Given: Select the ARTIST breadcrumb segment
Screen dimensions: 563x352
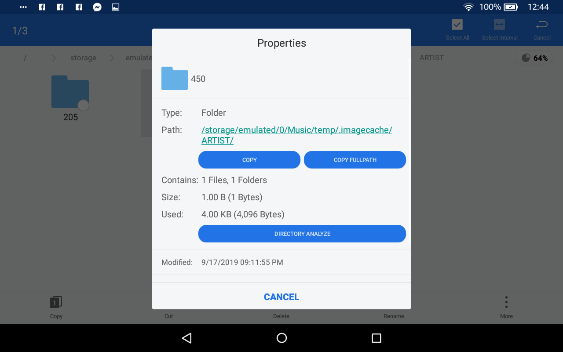Looking at the screenshot, I should [x=431, y=58].
